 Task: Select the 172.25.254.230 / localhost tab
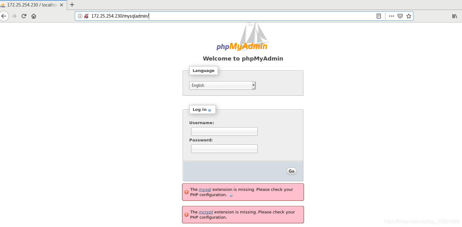click(33, 5)
